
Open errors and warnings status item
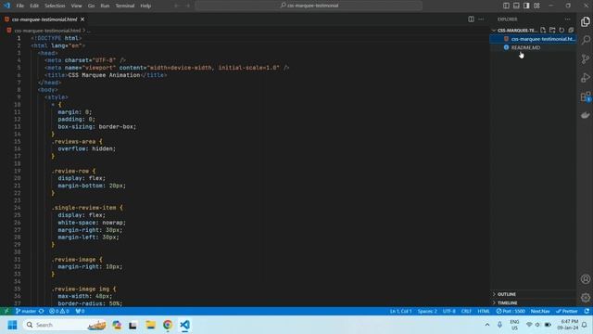pos(59,312)
